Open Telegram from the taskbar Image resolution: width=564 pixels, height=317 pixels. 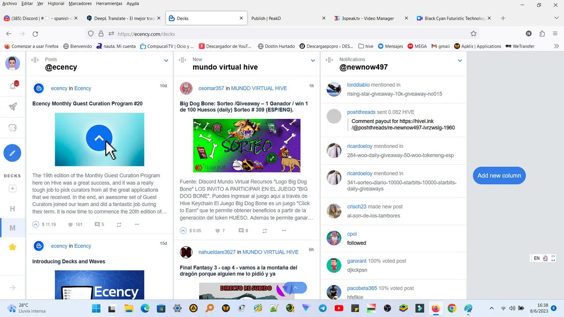coord(323,308)
